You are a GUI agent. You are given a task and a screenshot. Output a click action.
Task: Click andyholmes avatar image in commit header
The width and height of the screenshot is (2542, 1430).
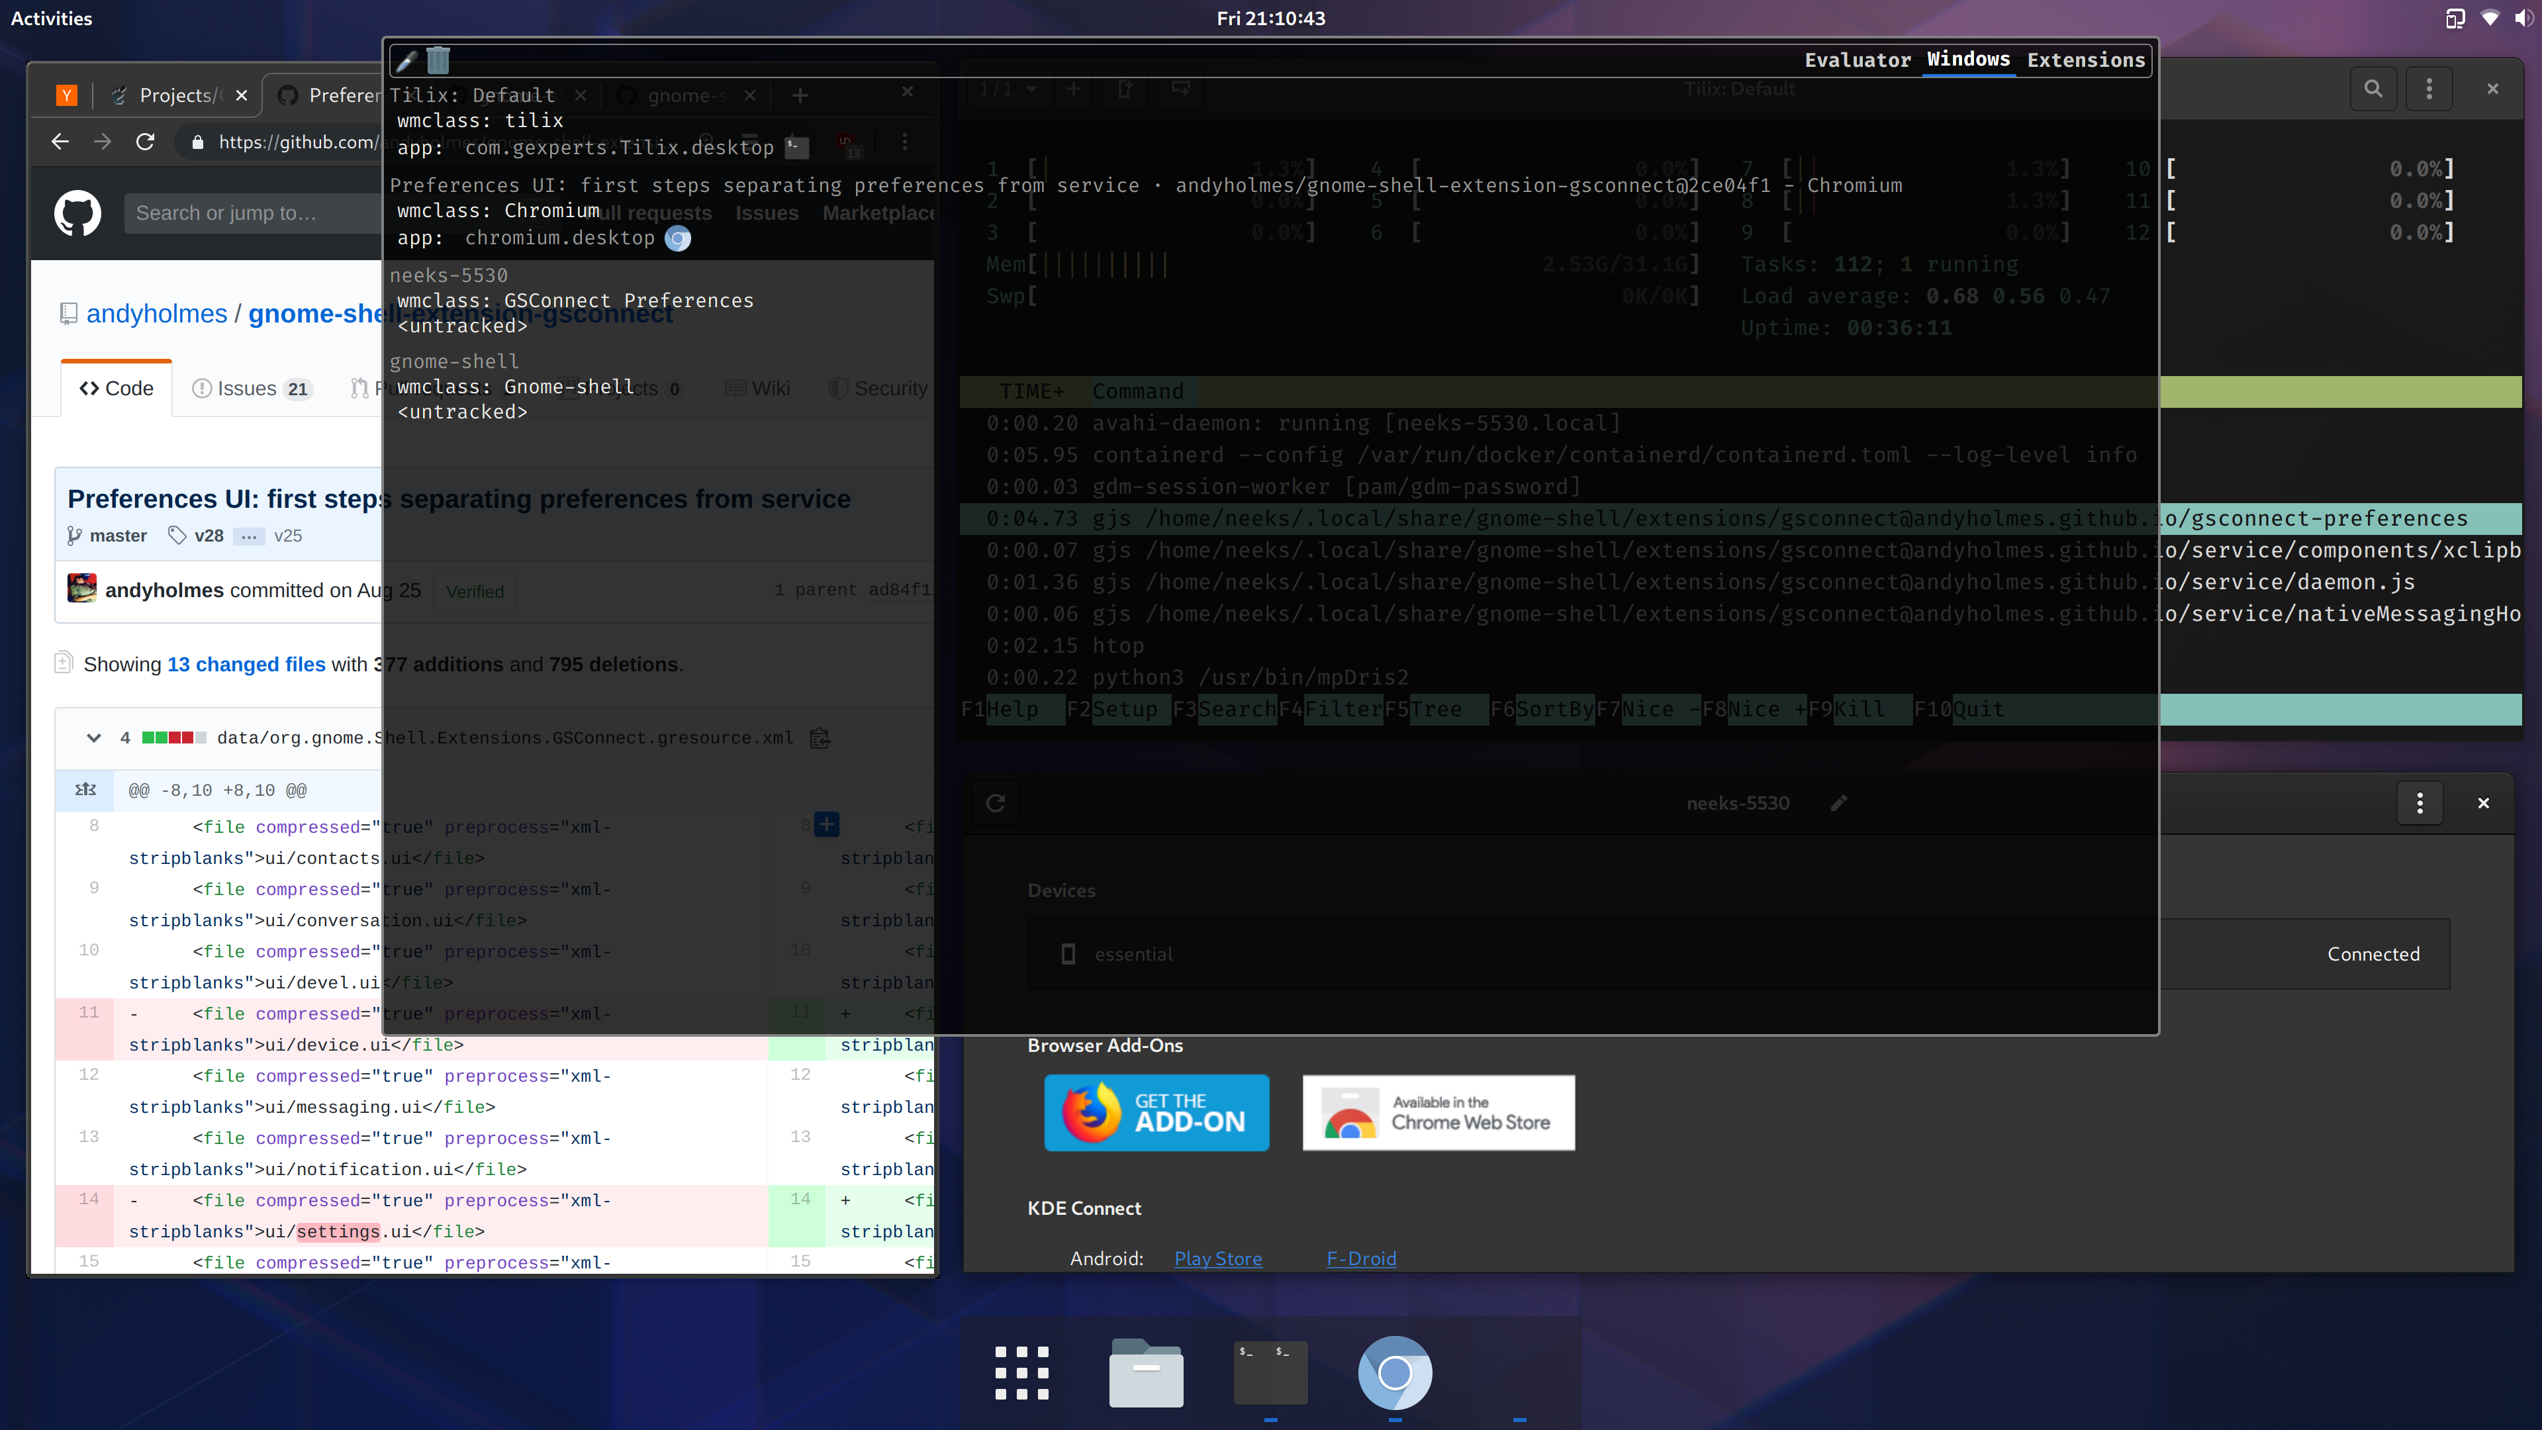click(82, 588)
